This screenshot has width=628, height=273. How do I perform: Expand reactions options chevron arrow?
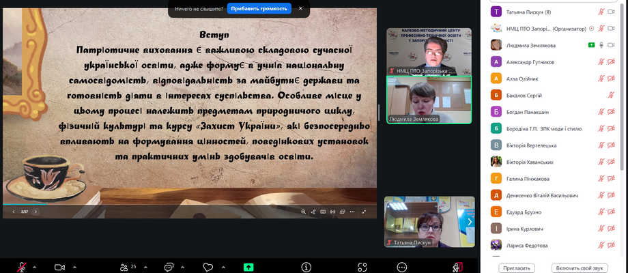[x=222, y=267]
